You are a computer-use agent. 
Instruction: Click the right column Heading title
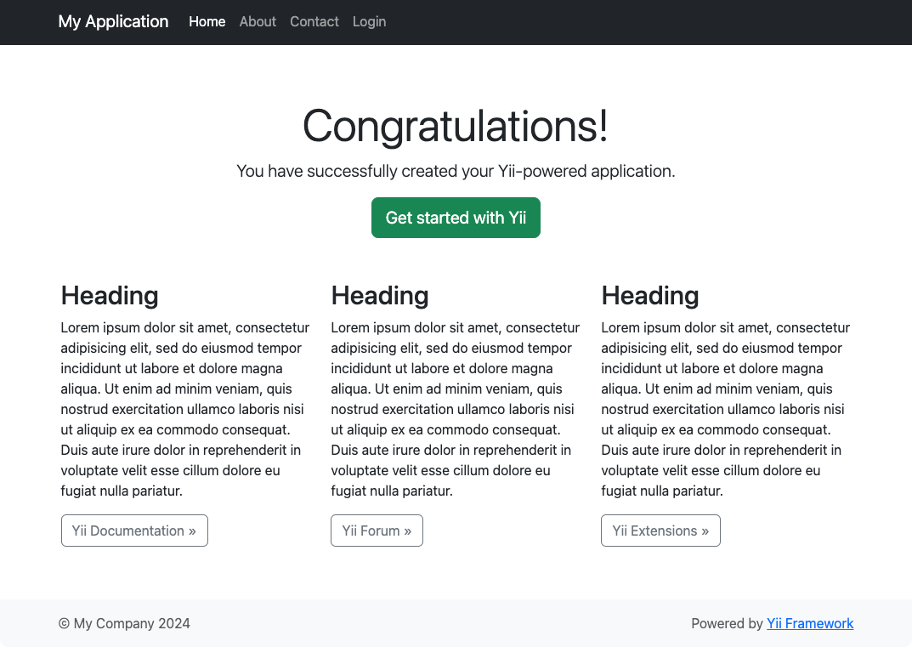coord(650,295)
